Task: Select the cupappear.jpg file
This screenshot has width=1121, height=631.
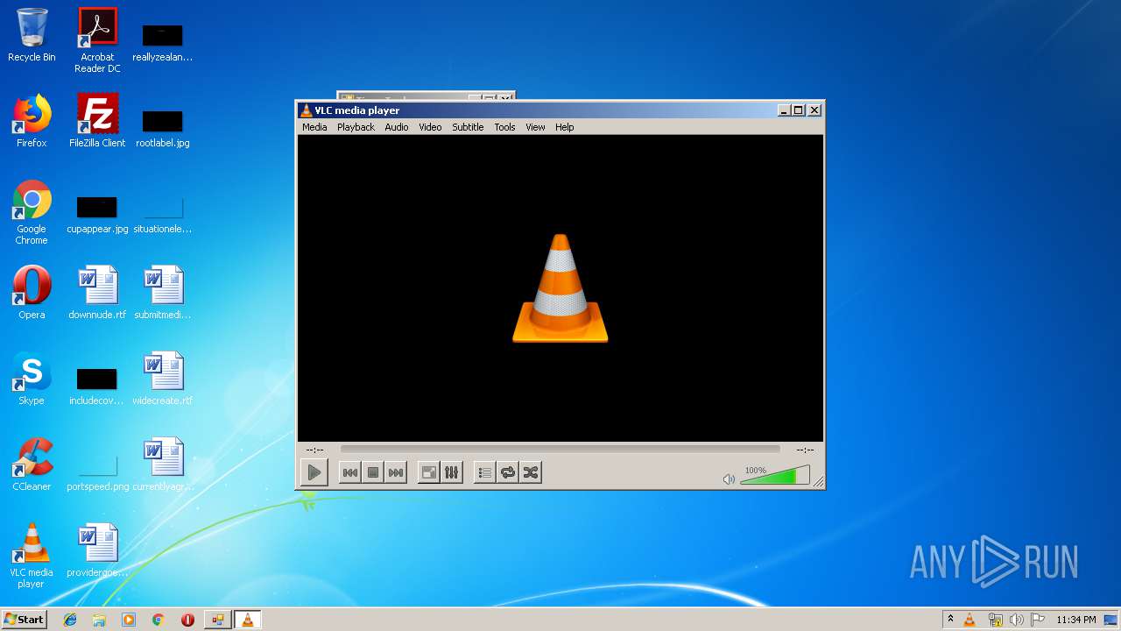Action: point(97,214)
